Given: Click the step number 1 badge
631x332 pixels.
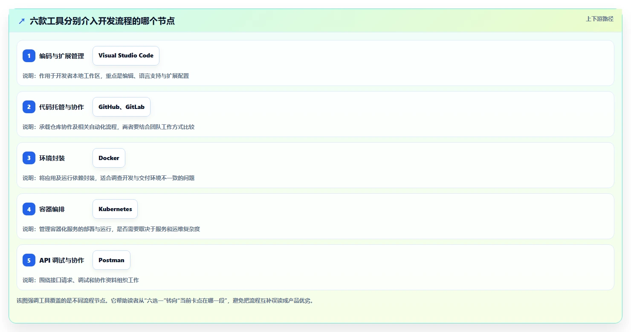Looking at the screenshot, I should coord(29,56).
